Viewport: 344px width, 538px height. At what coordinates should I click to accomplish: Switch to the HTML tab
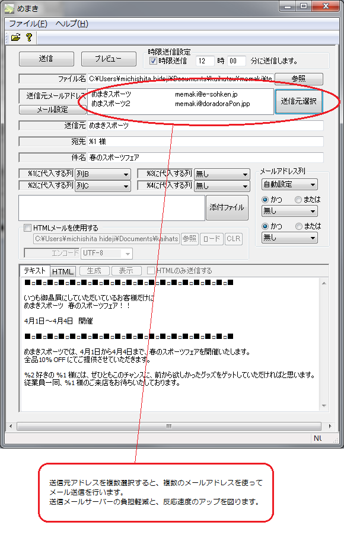coord(62,271)
